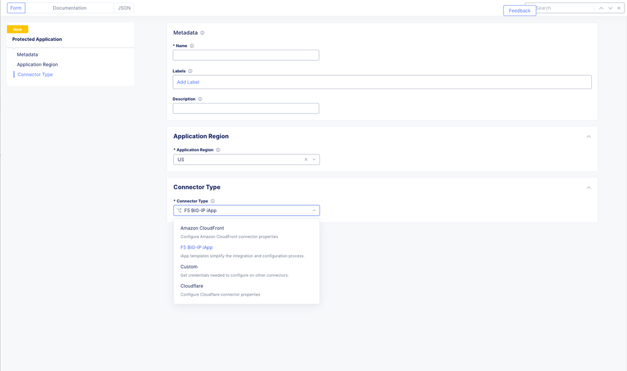Switch to the JSON tab
The height and width of the screenshot is (371, 627).
[124, 8]
